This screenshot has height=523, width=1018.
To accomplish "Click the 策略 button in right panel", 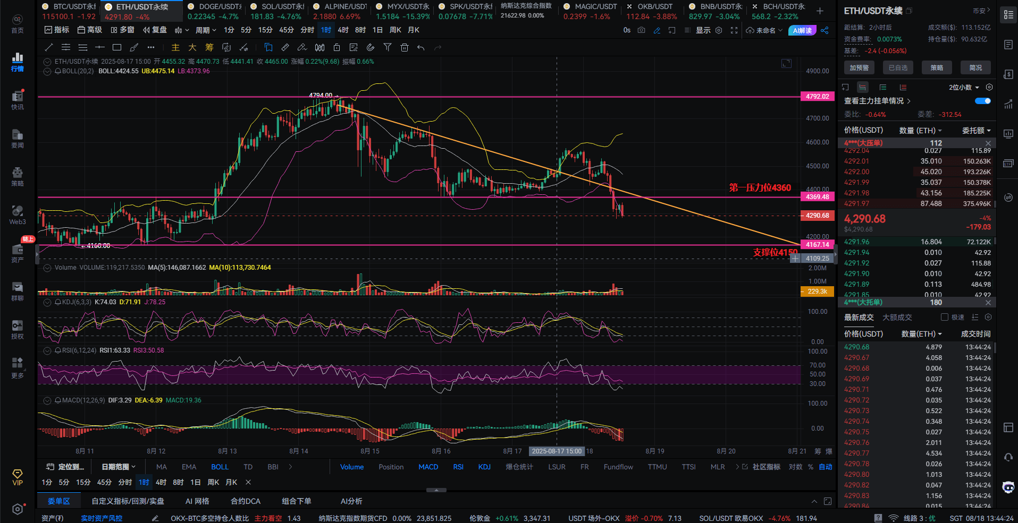I will point(937,67).
